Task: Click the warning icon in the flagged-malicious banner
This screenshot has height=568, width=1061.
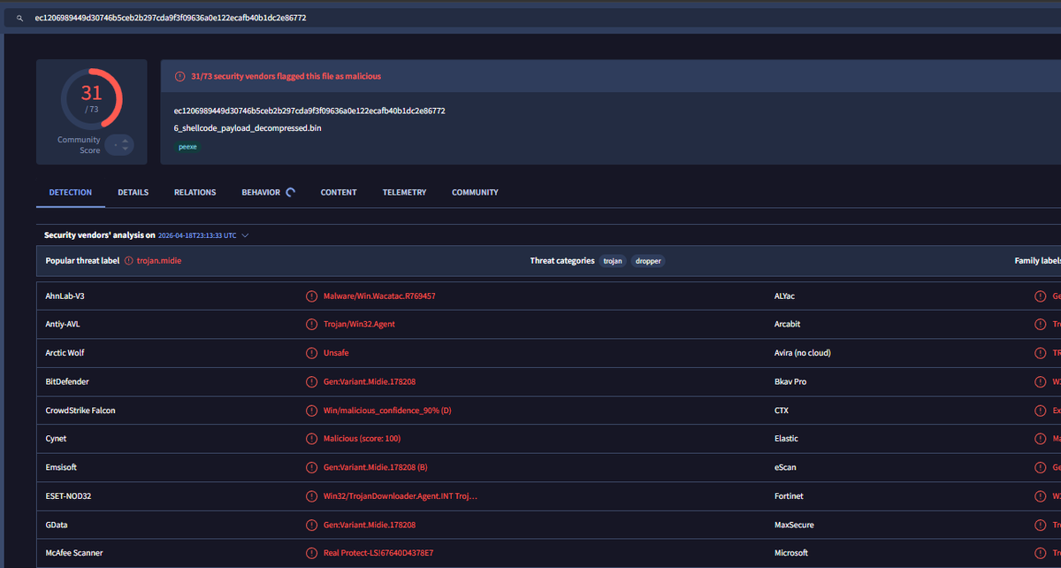Action: [179, 76]
